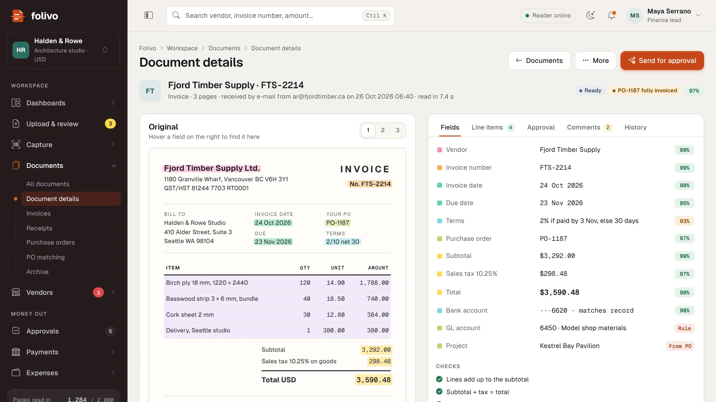Click the Vendor pink color marker
The image size is (716, 402).
439,150
